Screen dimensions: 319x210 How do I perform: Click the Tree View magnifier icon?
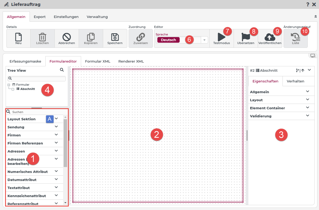(x=62, y=70)
